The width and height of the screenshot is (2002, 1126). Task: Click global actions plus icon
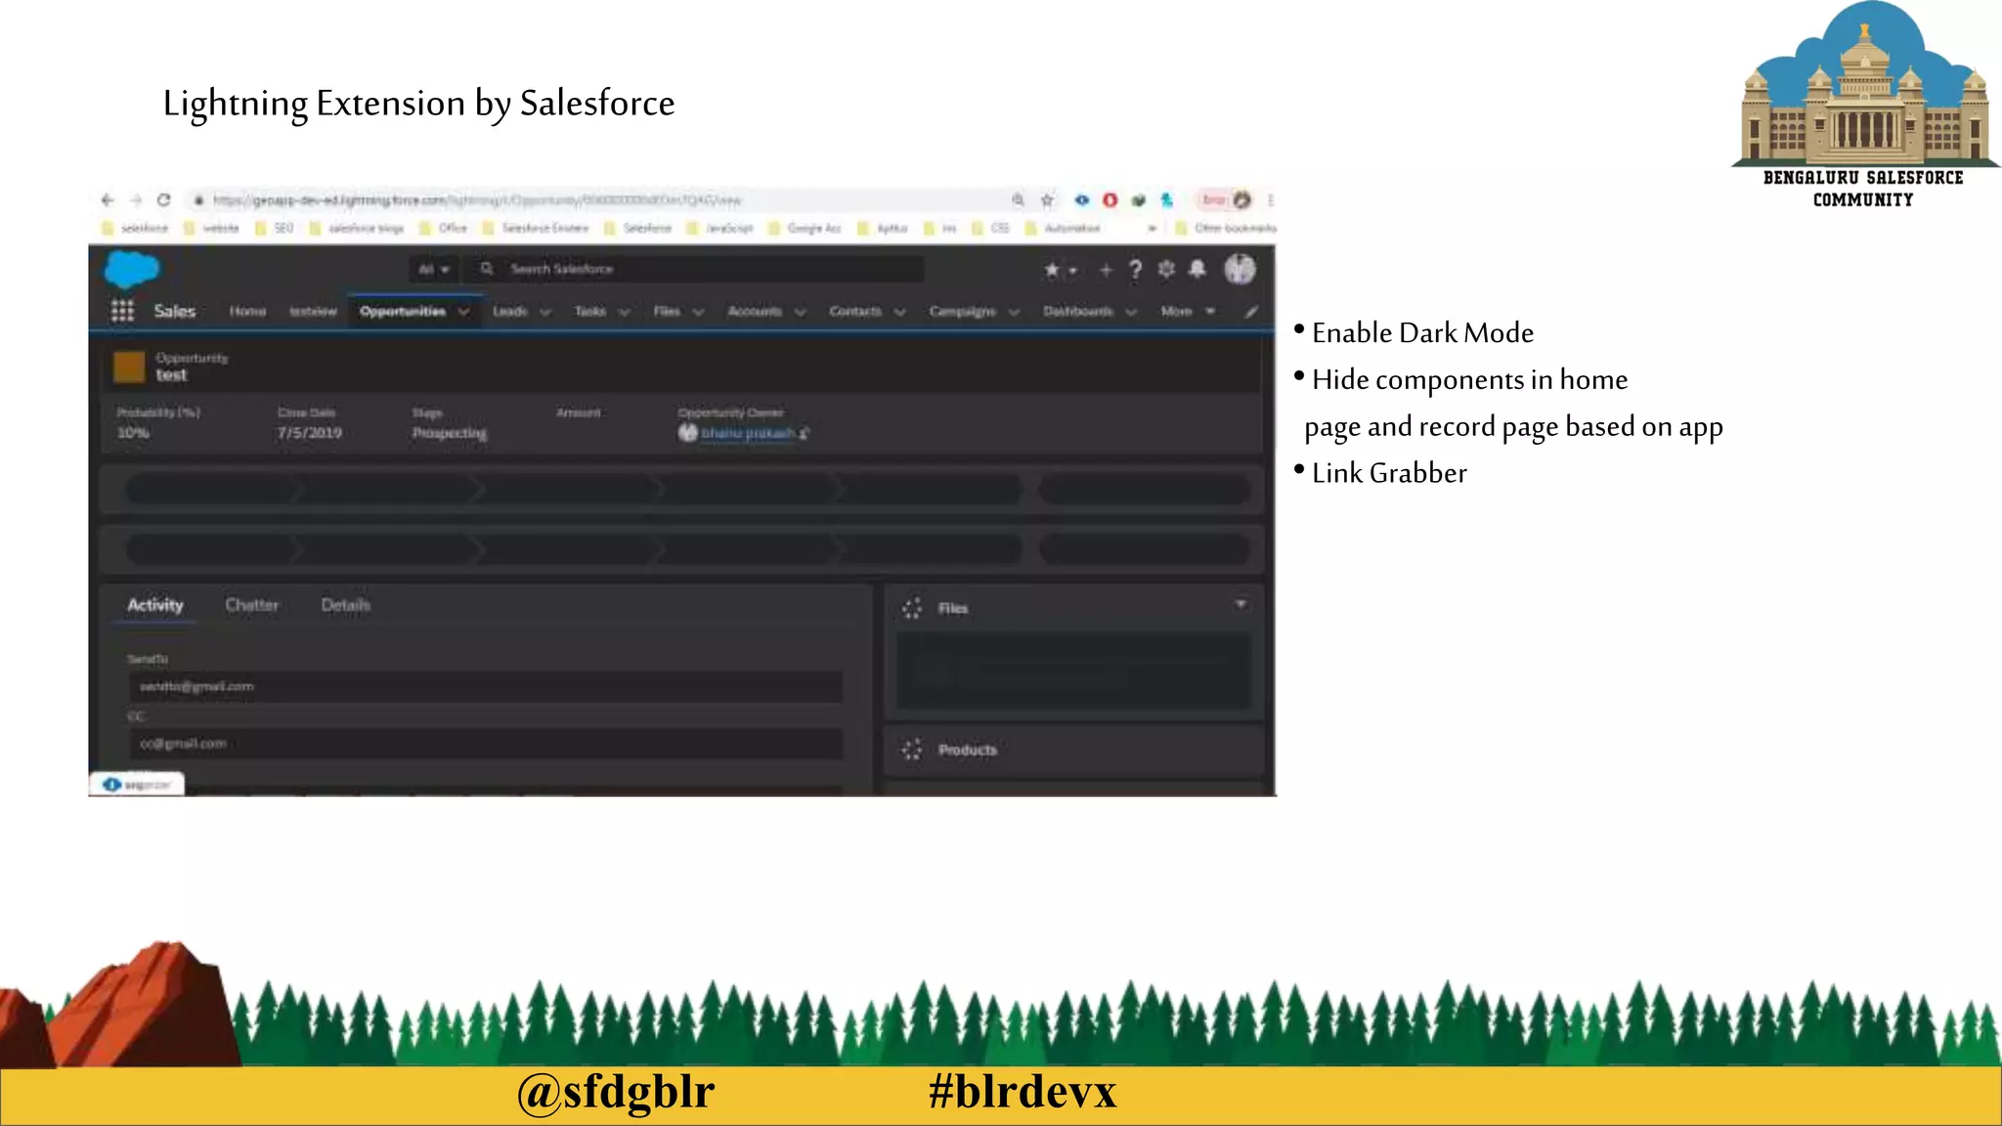(x=1106, y=270)
